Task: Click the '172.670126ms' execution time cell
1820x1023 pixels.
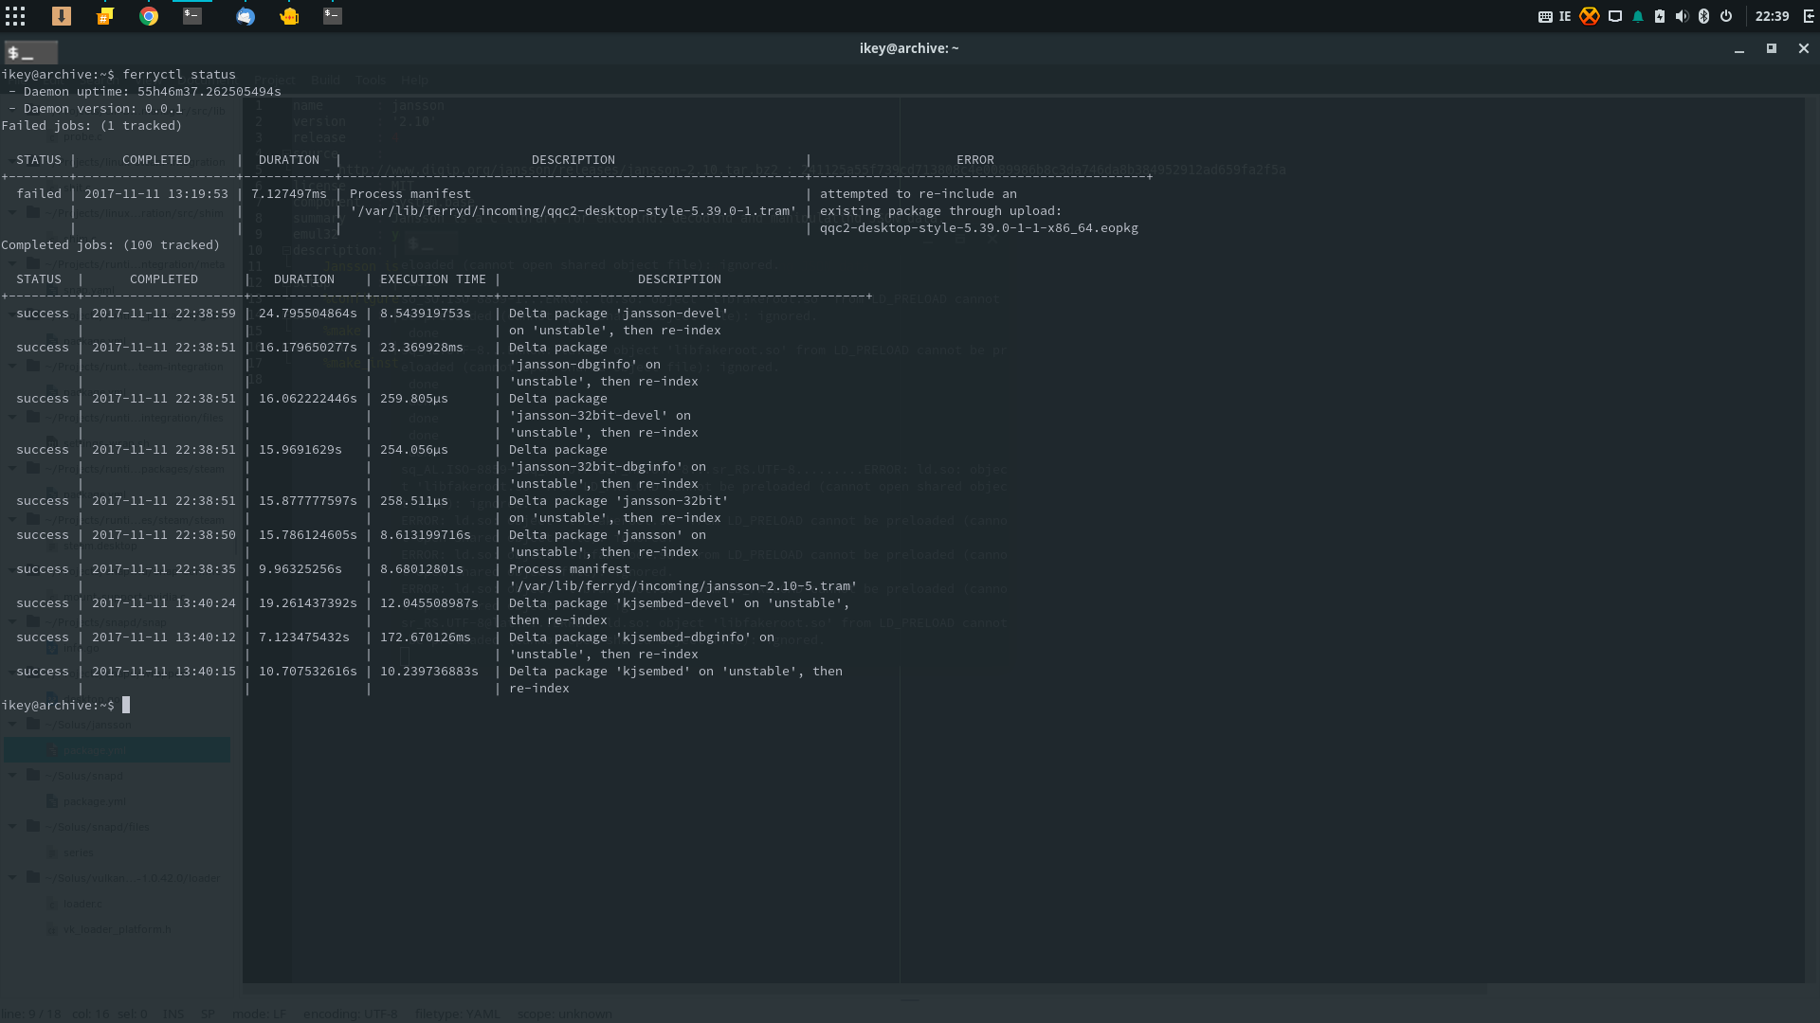Action: point(426,637)
